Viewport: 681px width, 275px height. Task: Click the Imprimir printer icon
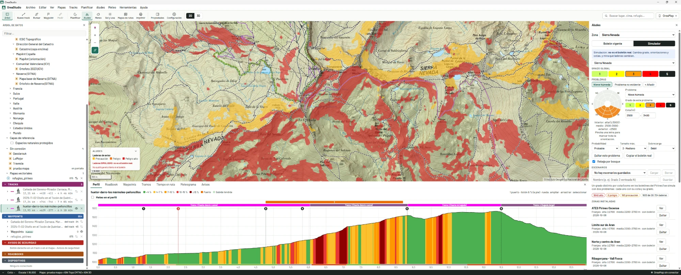(141, 16)
